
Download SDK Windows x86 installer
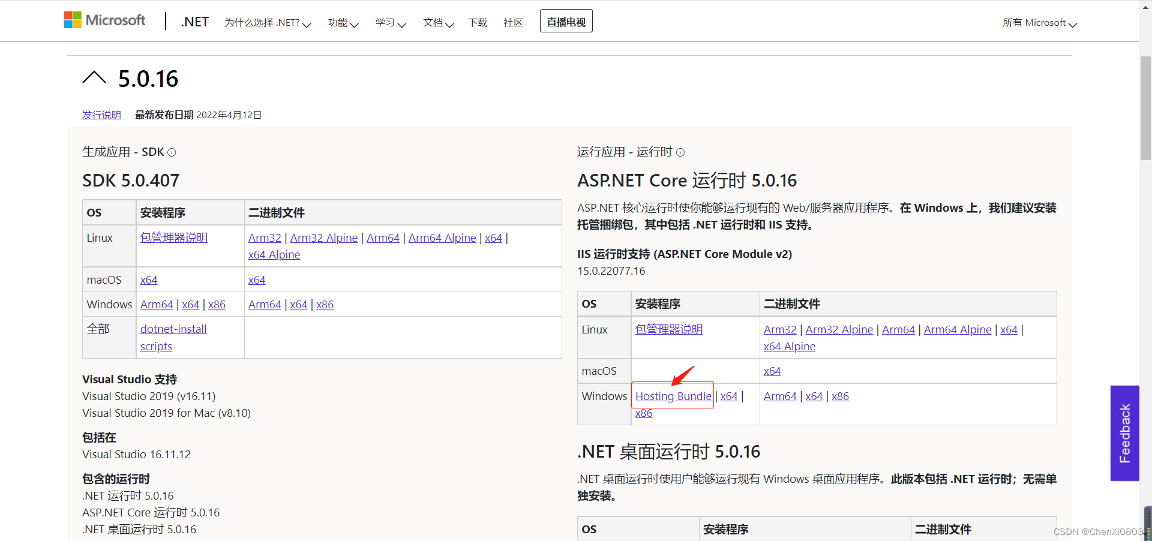(217, 304)
